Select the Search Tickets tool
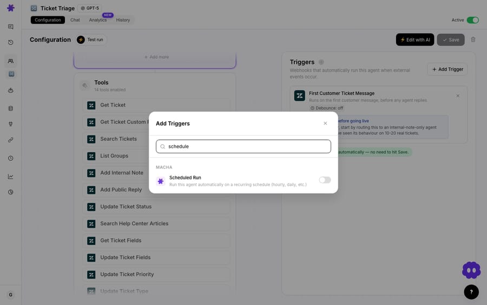 pos(156,139)
